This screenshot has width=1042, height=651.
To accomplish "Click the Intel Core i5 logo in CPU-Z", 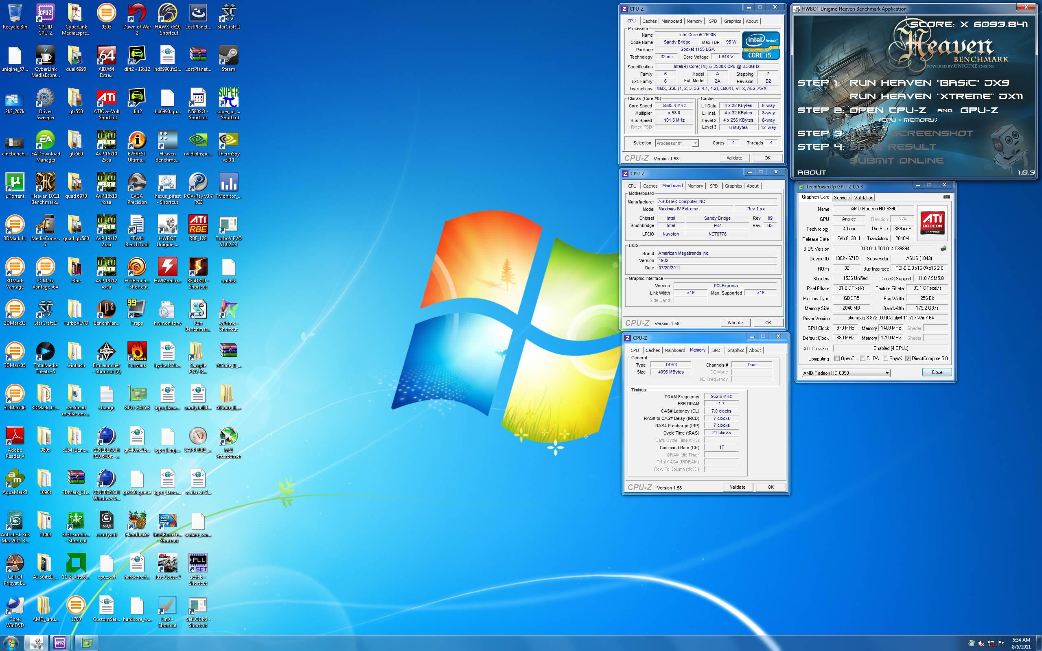I will pos(760,45).
